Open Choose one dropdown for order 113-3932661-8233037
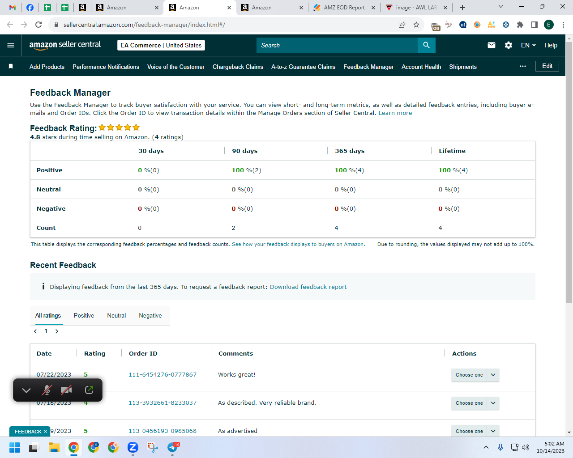This screenshot has height=458, width=573. 475,403
